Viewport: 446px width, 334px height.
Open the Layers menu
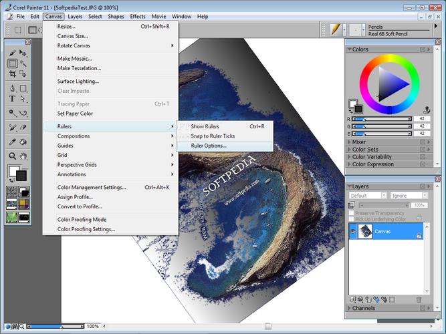pyautogui.click(x=75, y=17)
